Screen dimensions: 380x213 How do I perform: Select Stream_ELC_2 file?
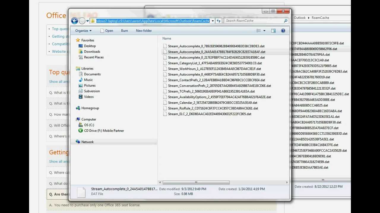pyautogui.click(x=210, y=114)
